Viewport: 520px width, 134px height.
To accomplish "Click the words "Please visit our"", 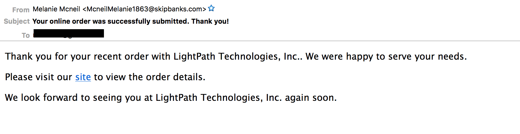I will point(39,77).
